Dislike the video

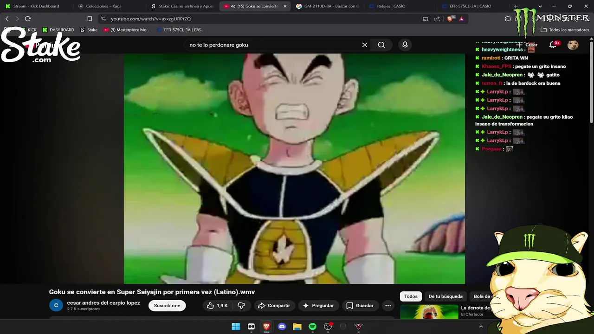[x=241, y=305]
